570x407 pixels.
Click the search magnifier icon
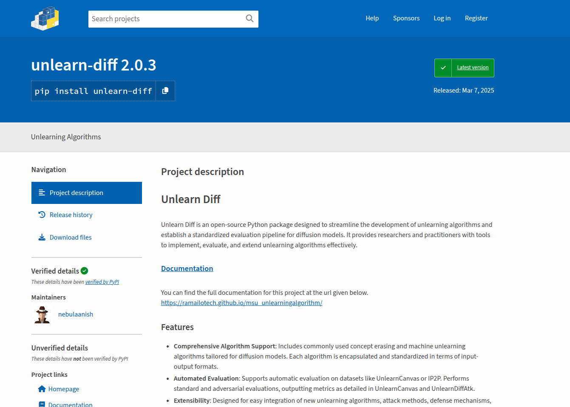coord(250,19)
